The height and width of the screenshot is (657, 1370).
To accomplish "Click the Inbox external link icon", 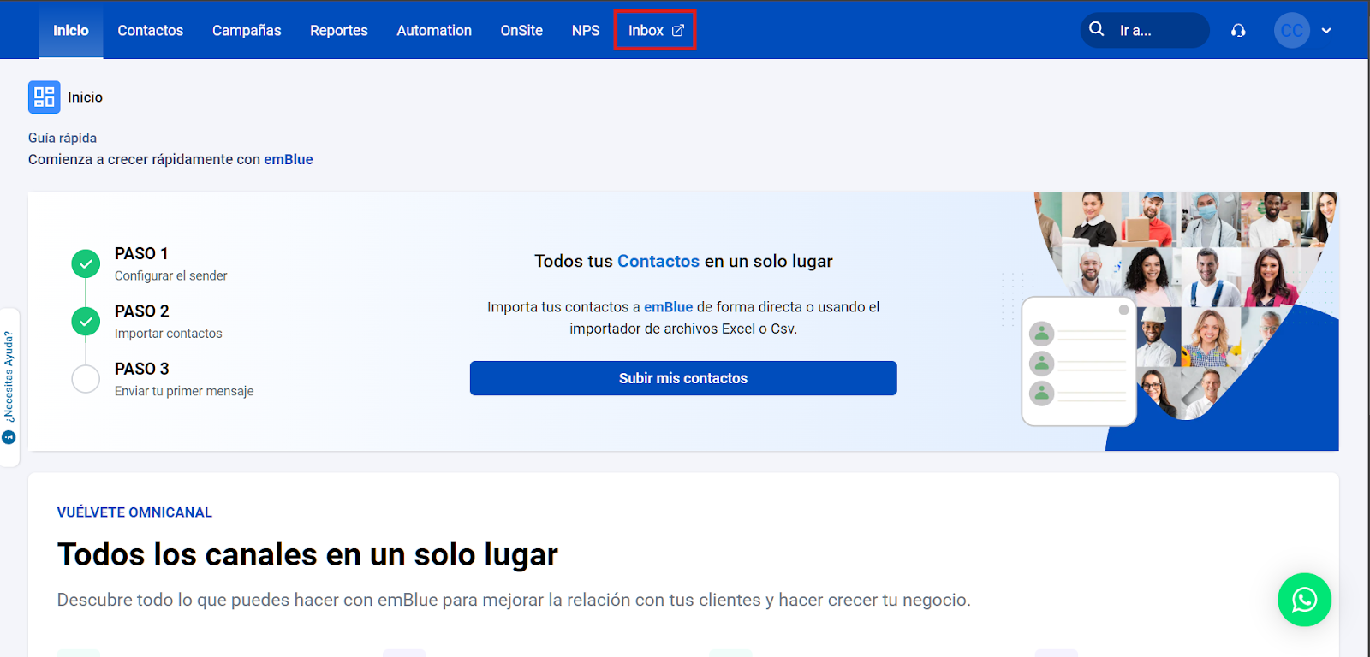I will coord(678,31).
